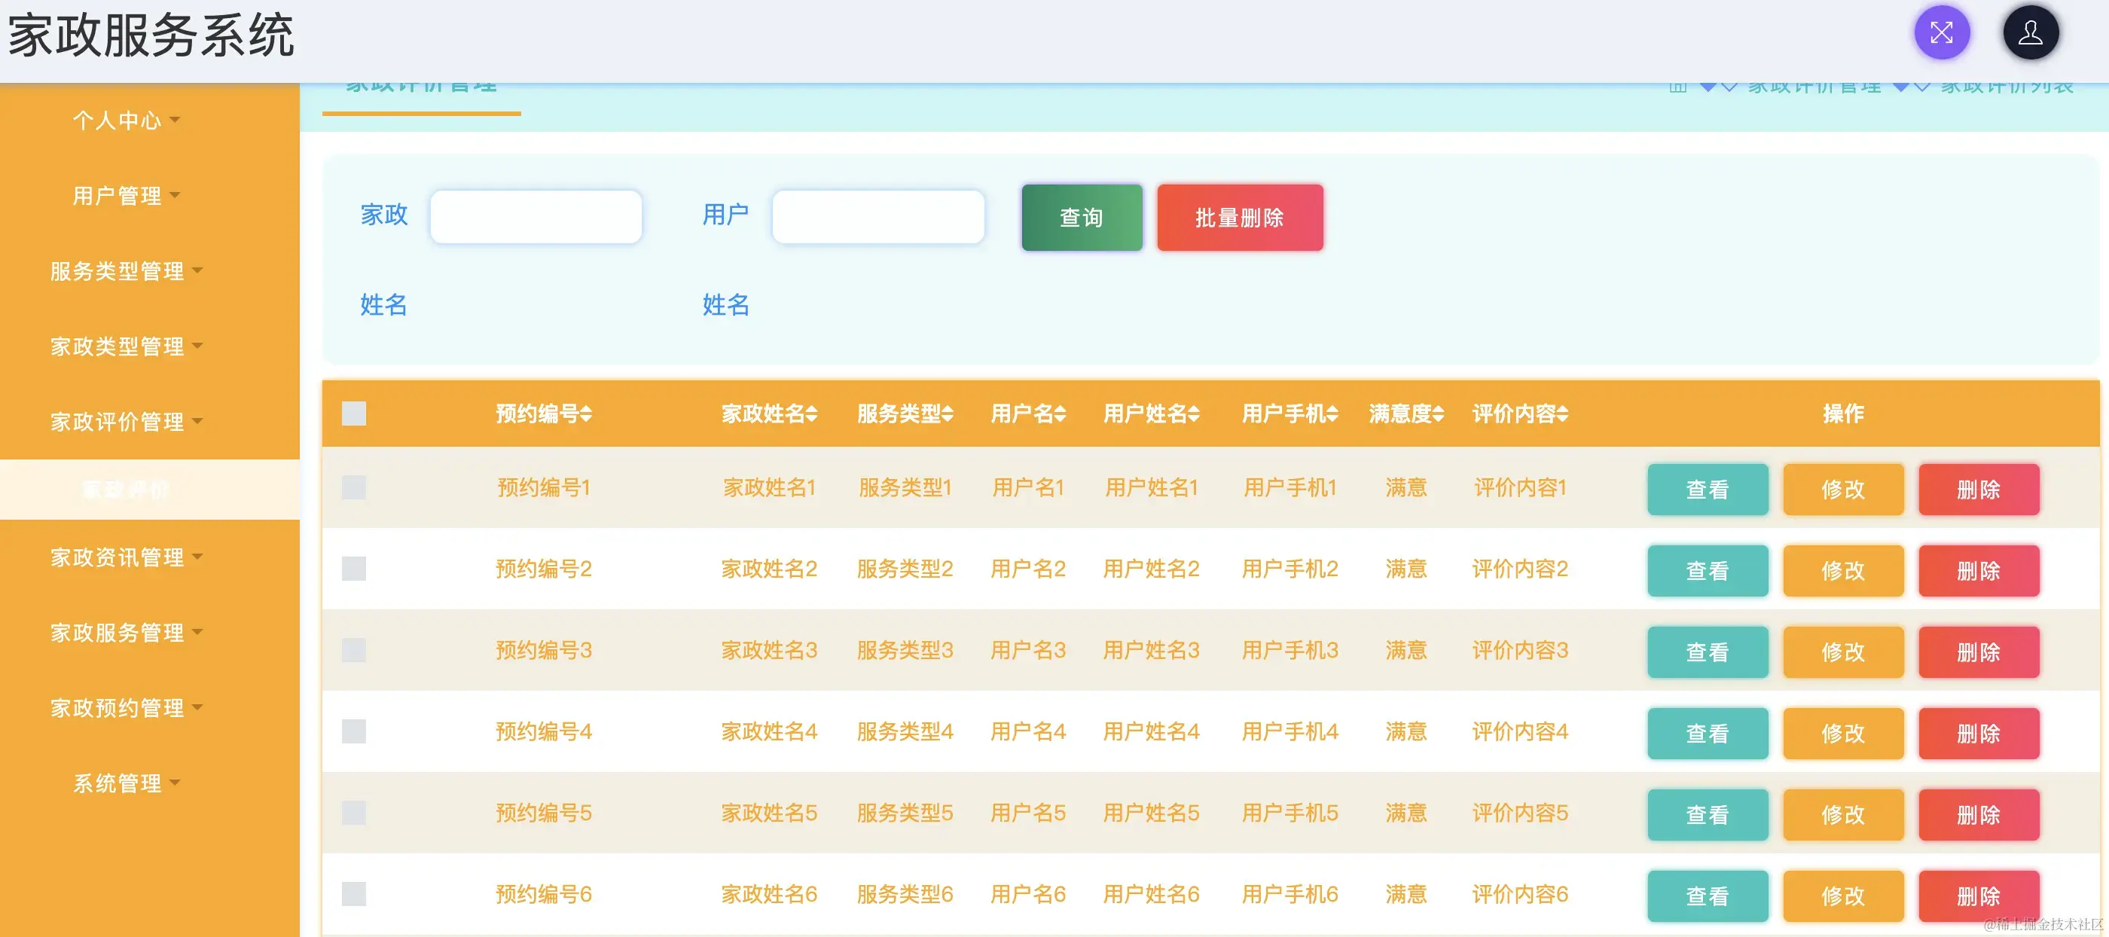Sort the table by 用户手机 column
The height and width of the screenshot is (937, 2109).
coord(1289,414)
